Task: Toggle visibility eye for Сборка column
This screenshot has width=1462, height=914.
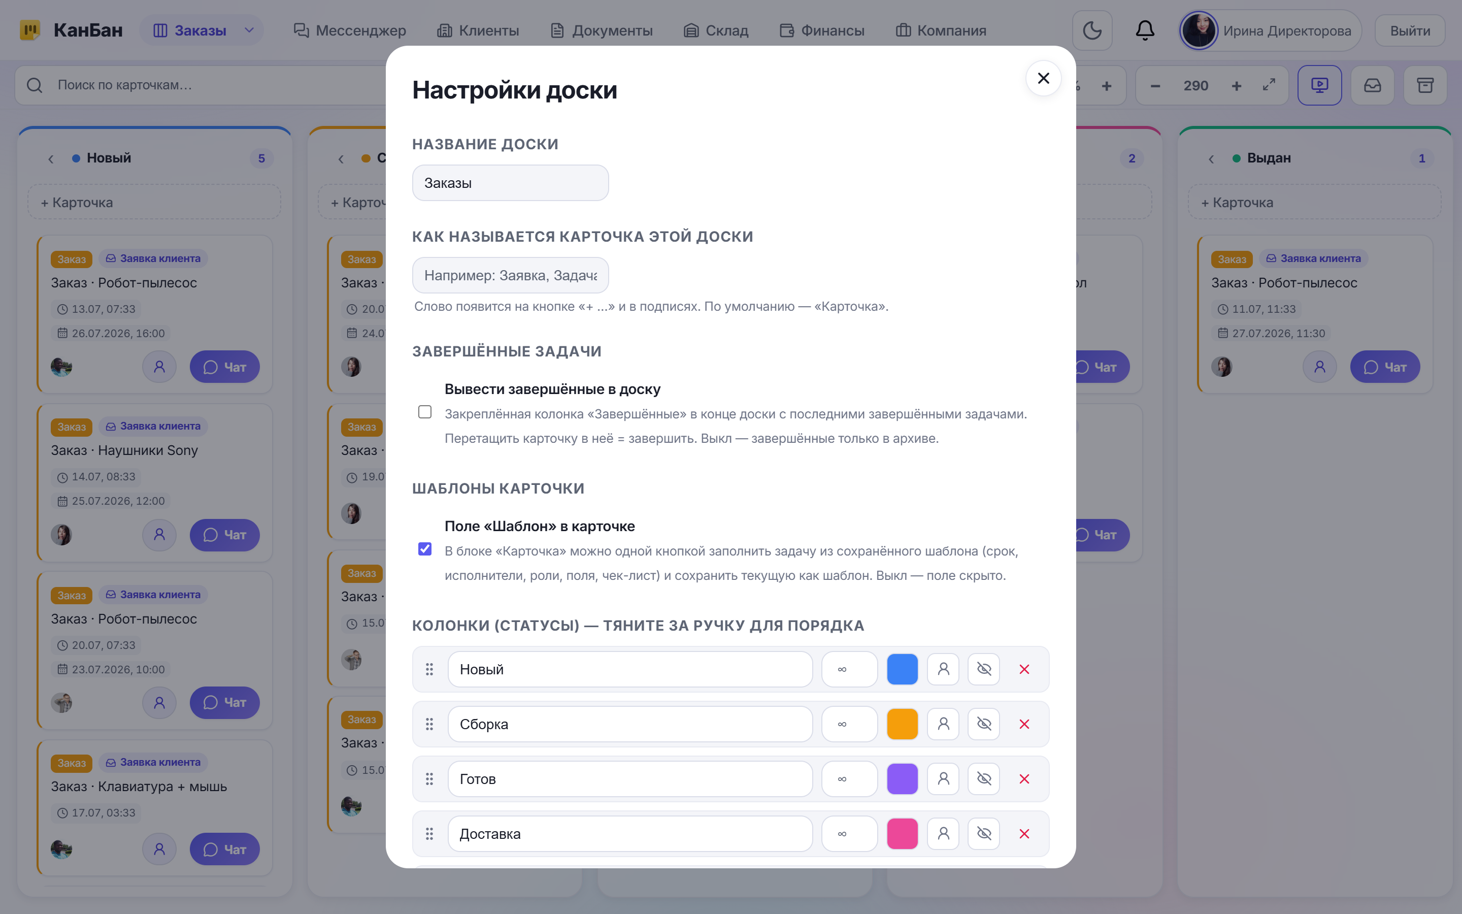Action: coord(983,724)
